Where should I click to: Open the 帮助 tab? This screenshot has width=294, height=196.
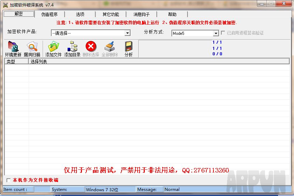pyautogui.click(x=172, y=14)
